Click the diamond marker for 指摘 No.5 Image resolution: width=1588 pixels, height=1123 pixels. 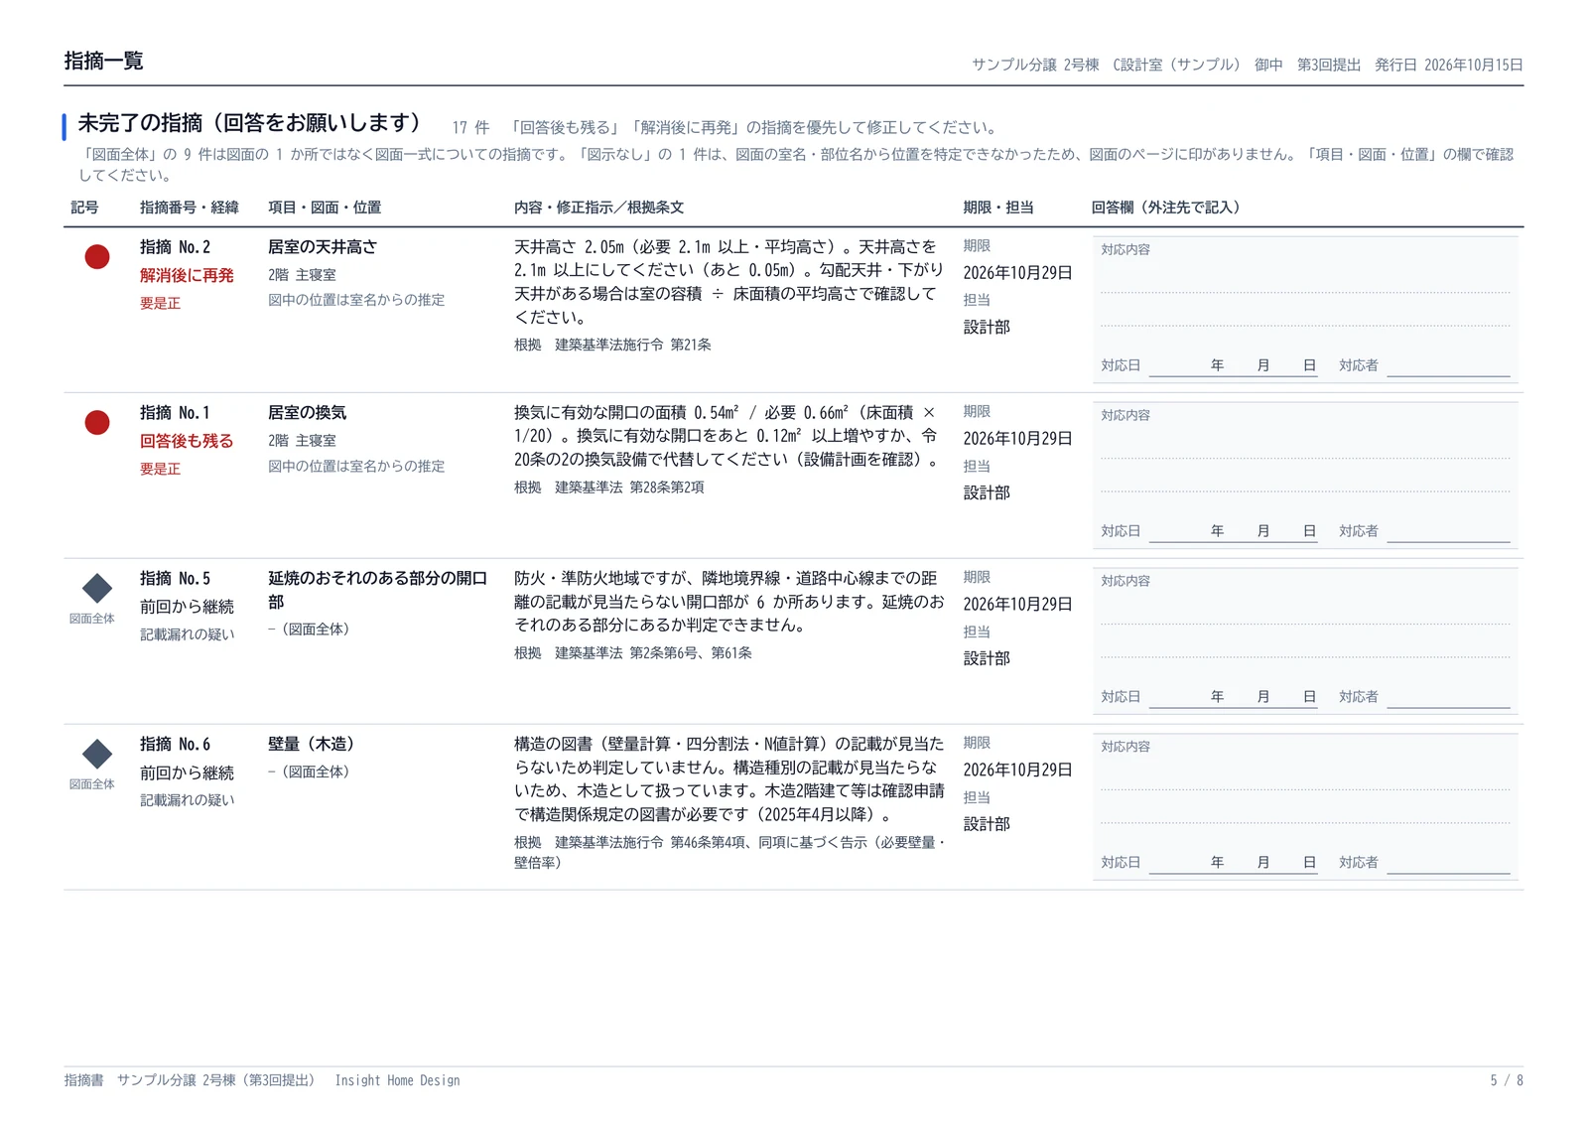[97, 589]
